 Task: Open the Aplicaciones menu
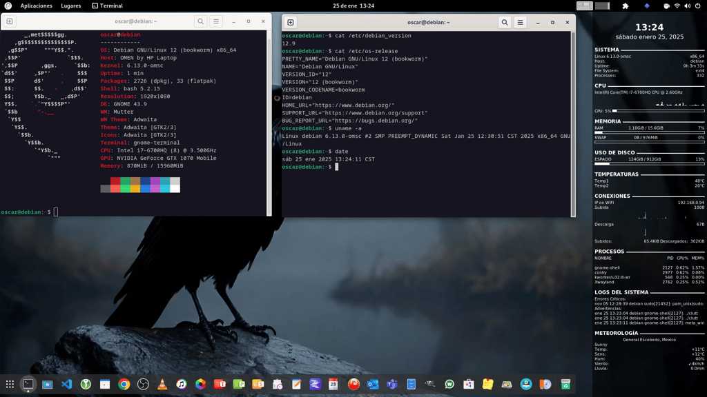pyautogui.click(x=36, y=6)
